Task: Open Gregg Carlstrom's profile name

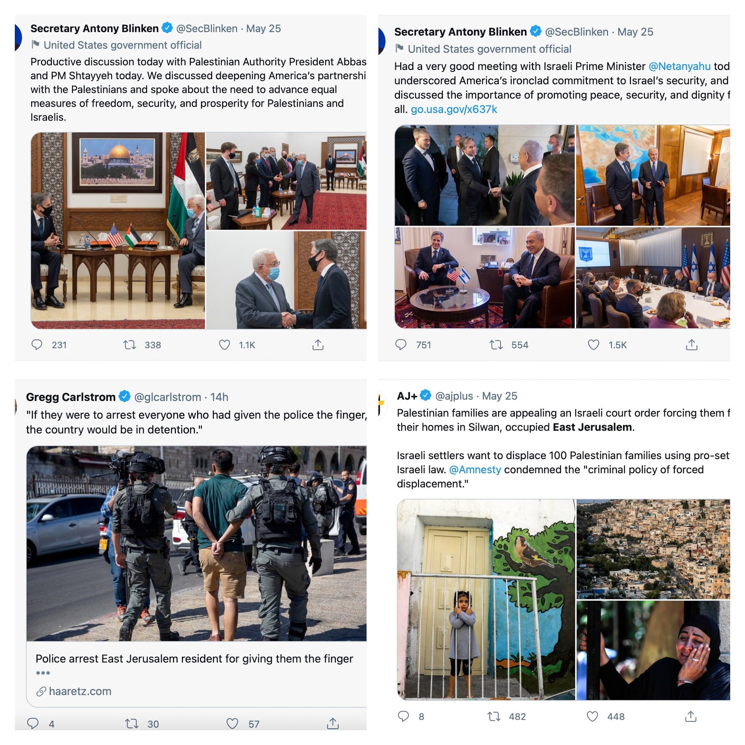Action: click(71, 397)
